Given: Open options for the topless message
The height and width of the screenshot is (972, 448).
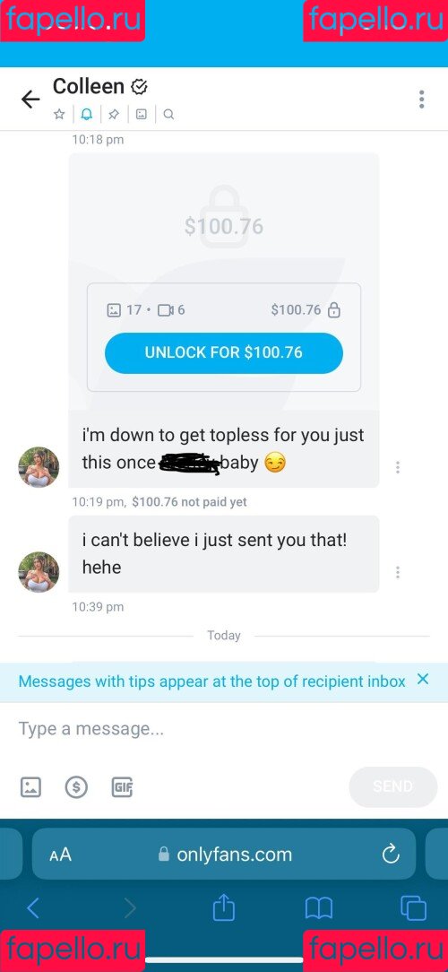Looking at the screenshot, I should point(398,467).
